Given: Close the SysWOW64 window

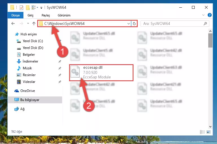Looking at the screenshot, I should 206,7.
